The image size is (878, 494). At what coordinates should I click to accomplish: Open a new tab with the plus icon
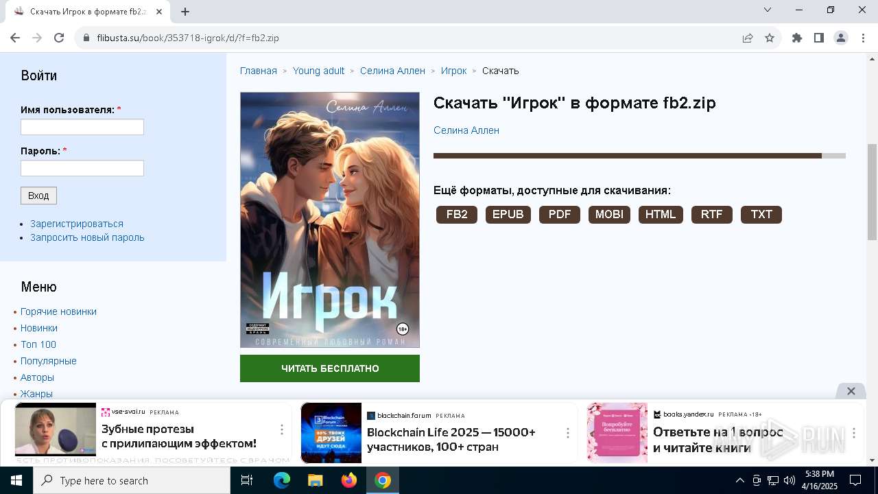(x=185, y=11)
